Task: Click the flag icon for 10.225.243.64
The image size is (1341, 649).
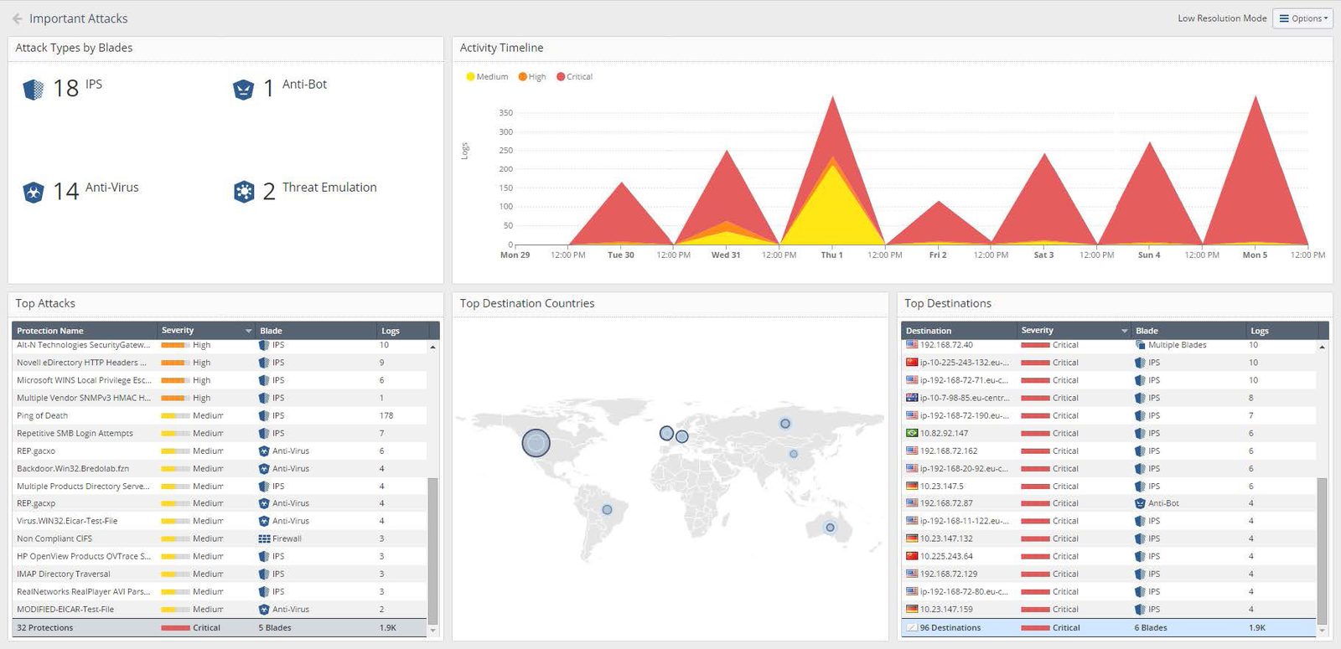Action: pos(912,556)
